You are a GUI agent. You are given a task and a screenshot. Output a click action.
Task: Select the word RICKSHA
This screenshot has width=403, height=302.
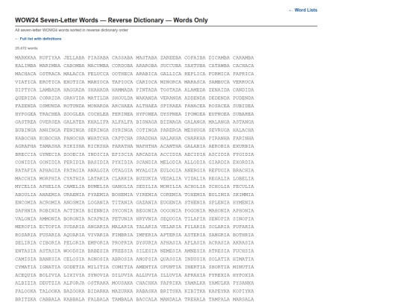[x=99, y=146]
